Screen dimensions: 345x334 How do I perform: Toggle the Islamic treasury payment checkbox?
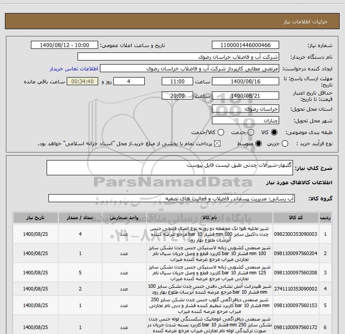(217, 143)
